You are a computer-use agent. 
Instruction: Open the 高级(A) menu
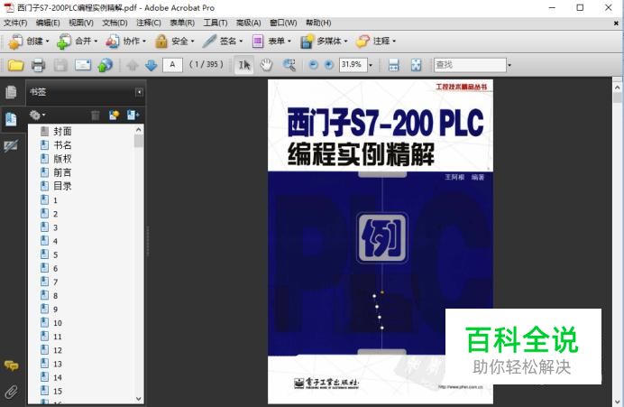248,23
